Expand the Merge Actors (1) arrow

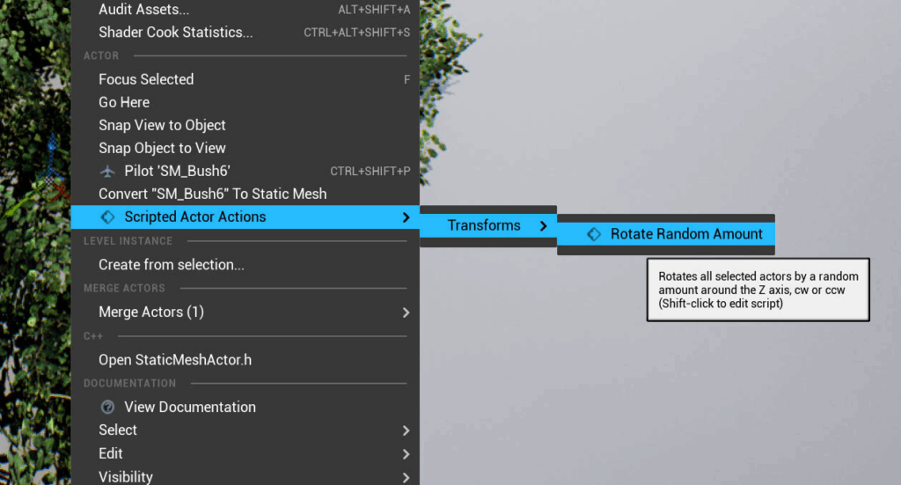coord(406,312)
